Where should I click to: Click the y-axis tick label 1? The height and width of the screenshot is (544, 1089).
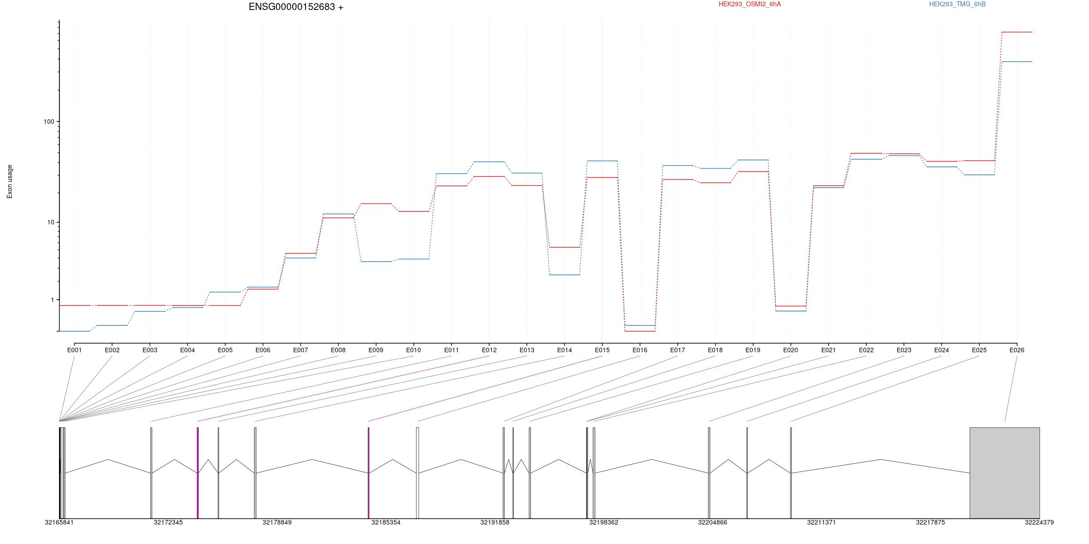[x=52, y=300]
